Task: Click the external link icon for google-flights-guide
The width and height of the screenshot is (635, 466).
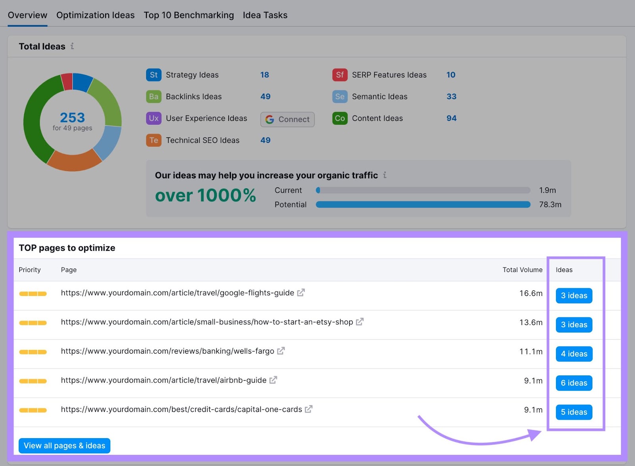Action: pyautogui.click(x=301, y=292)
